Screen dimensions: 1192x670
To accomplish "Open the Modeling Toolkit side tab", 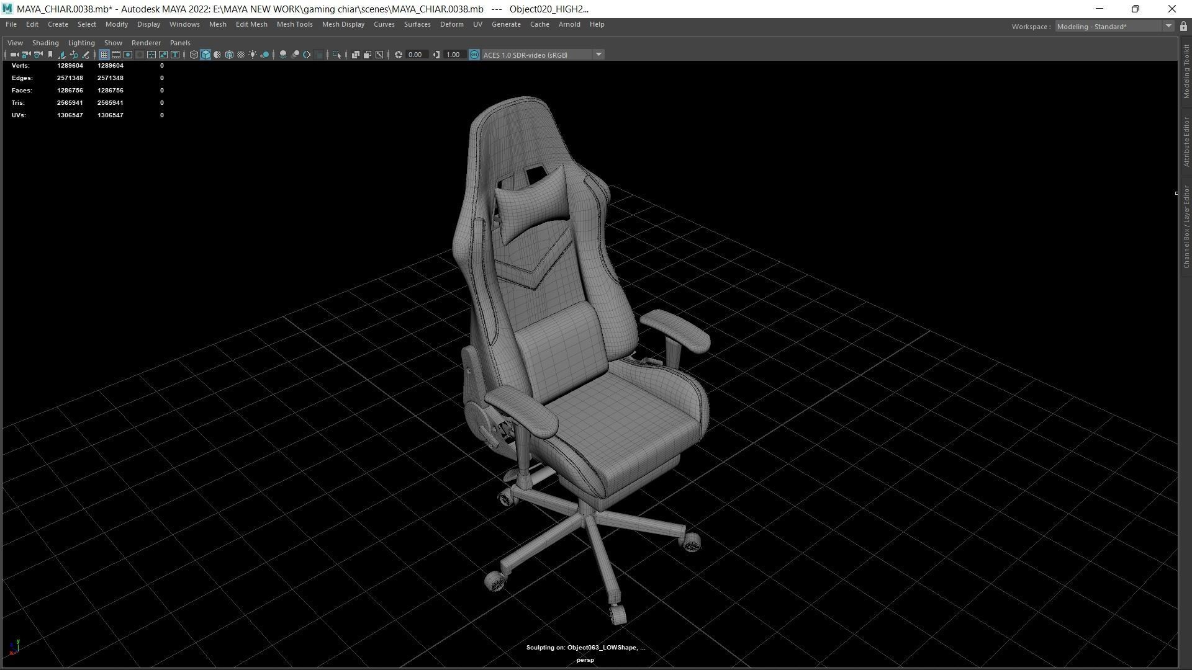I will tap(1186, 71).
